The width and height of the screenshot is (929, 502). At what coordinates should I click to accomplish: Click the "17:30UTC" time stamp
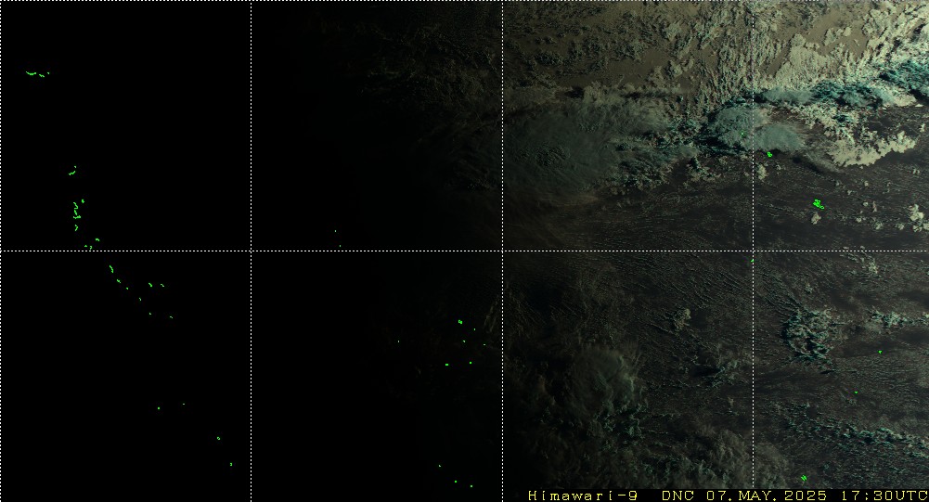click(x=884, y=496)
